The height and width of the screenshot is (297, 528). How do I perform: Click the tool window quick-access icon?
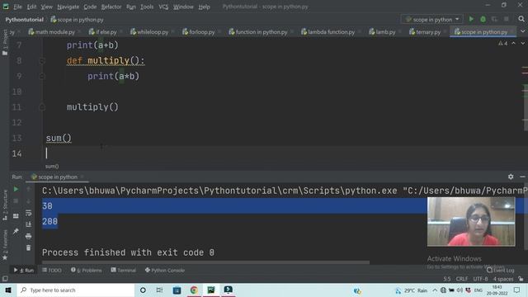(5, 279)
